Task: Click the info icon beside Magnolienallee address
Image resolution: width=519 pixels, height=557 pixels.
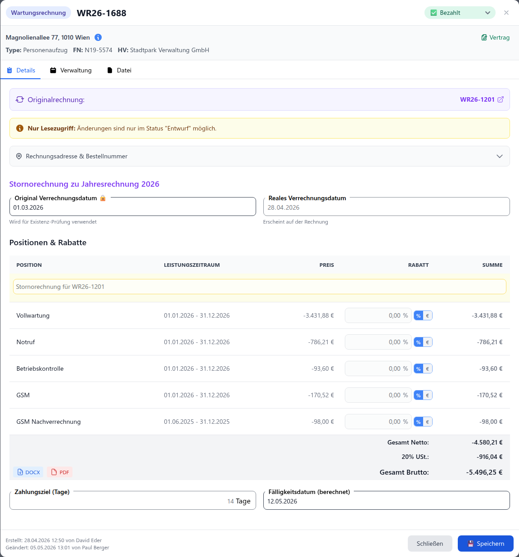Action: pos(98,37)
